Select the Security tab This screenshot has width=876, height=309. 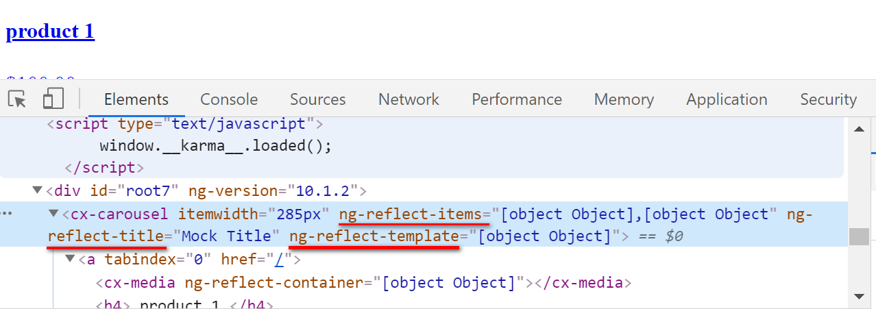pos(828,99)
